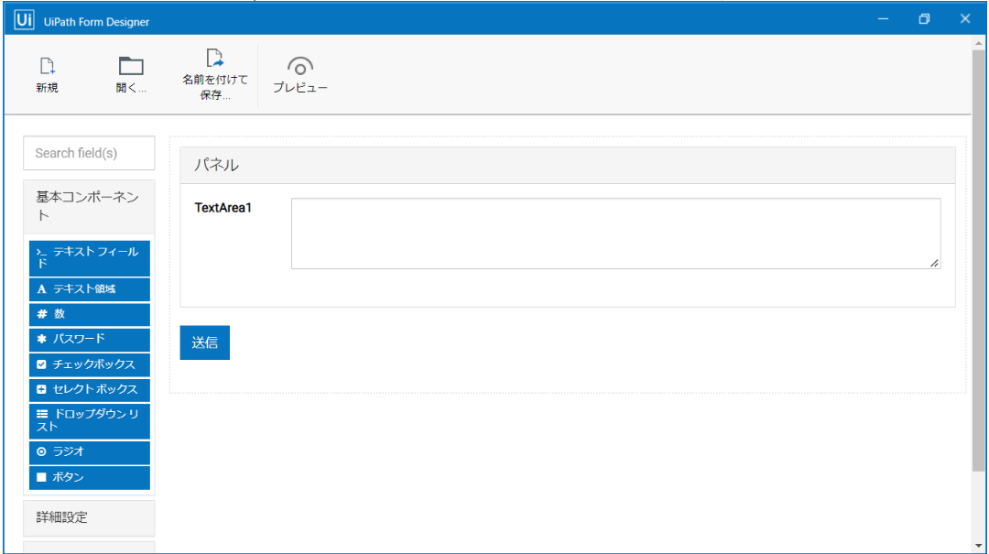The image size is (989, 554).
Task: Click the Search field(s) box
Action: coord(89,152)
